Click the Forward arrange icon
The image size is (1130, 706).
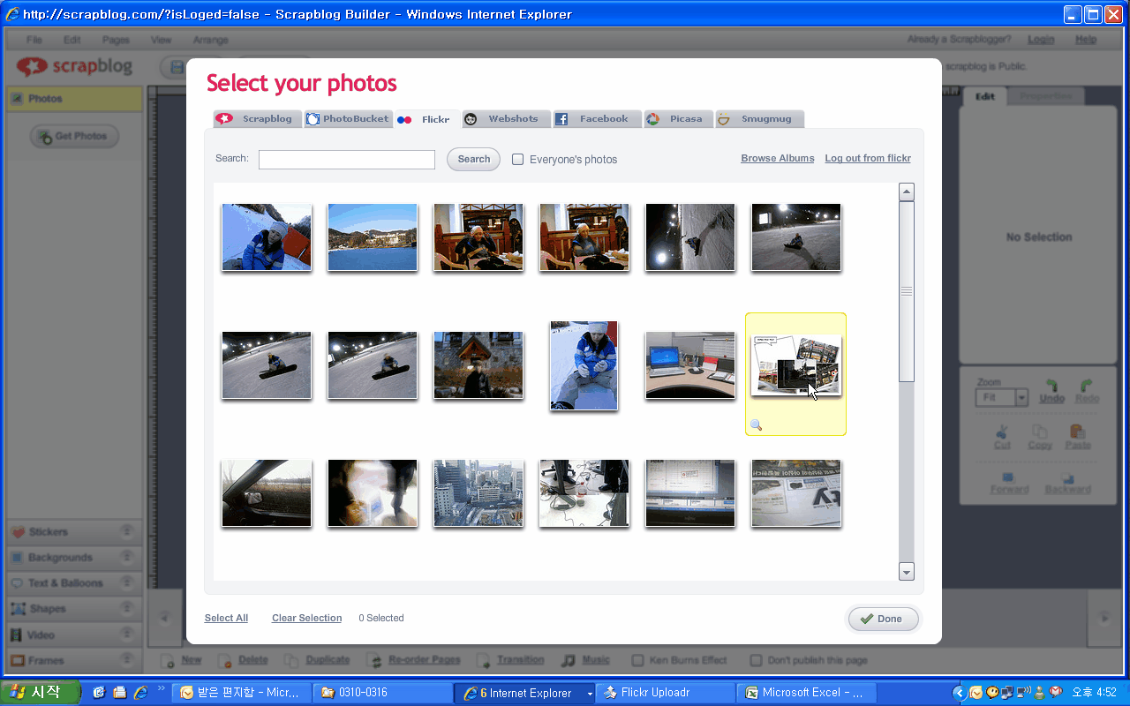(x=1009, y=477)
